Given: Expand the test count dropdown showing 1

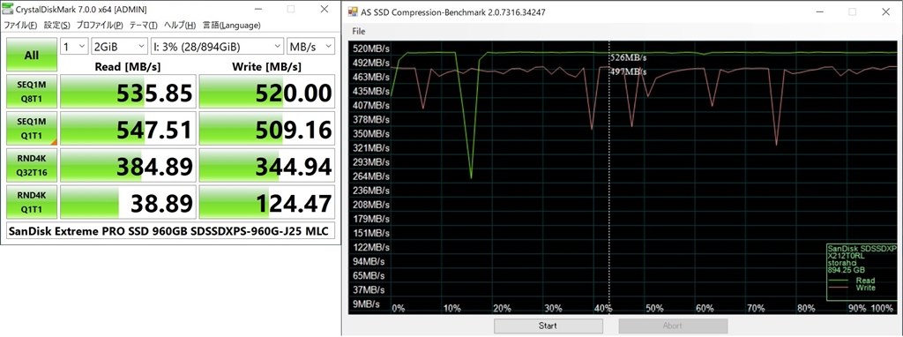Looking at the screenshot, I should 74,47.
